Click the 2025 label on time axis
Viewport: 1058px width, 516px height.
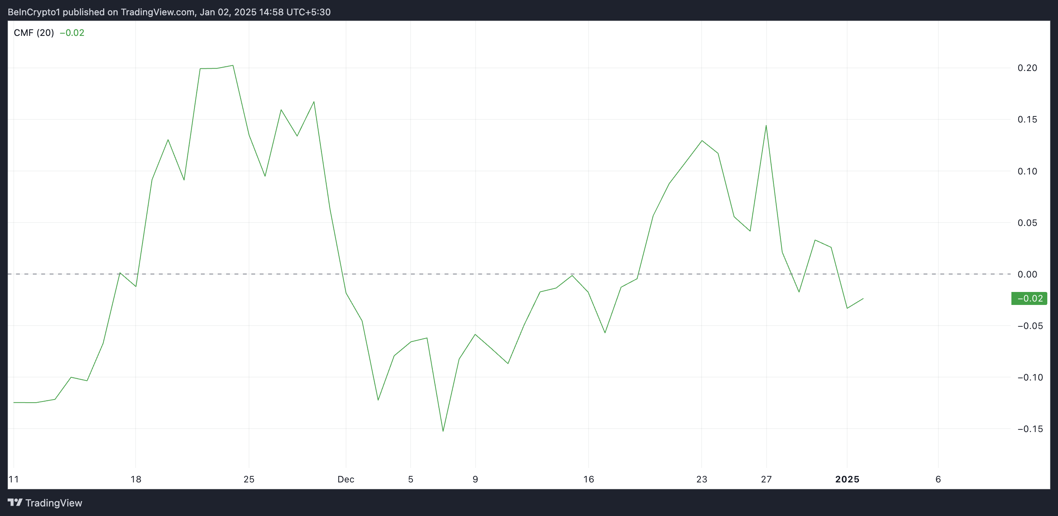coord(847,479)
